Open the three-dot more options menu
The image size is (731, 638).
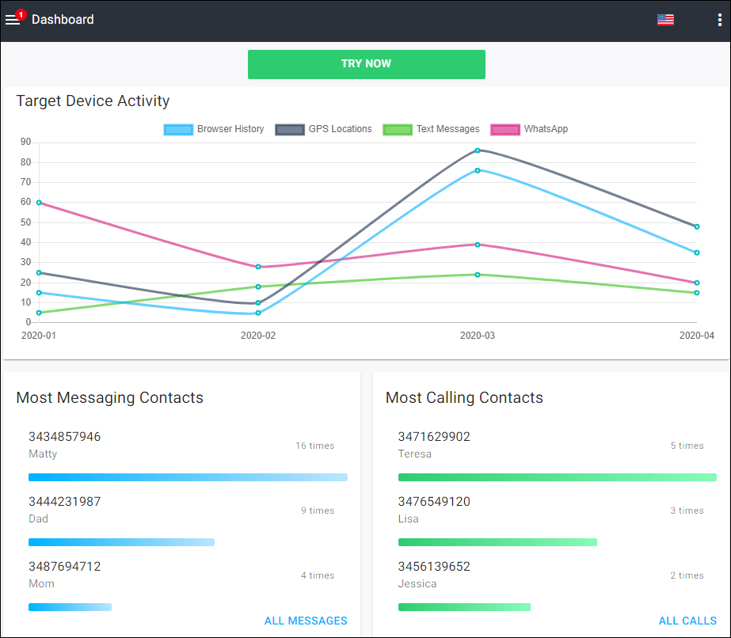coord(719,20)
